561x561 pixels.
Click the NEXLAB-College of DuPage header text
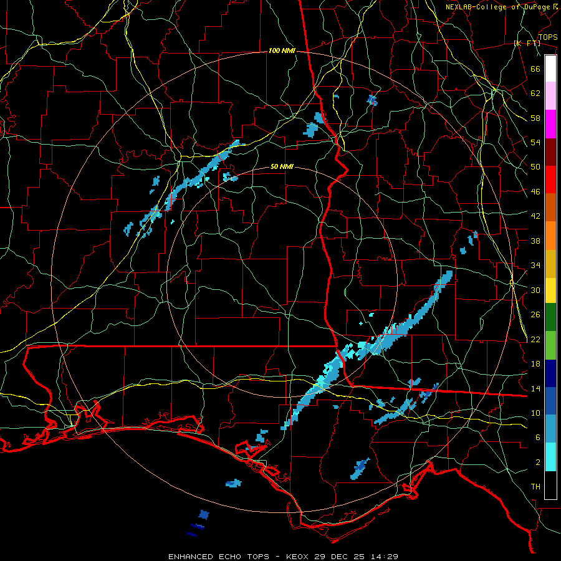pyautogui.click(x=497, y=7)
